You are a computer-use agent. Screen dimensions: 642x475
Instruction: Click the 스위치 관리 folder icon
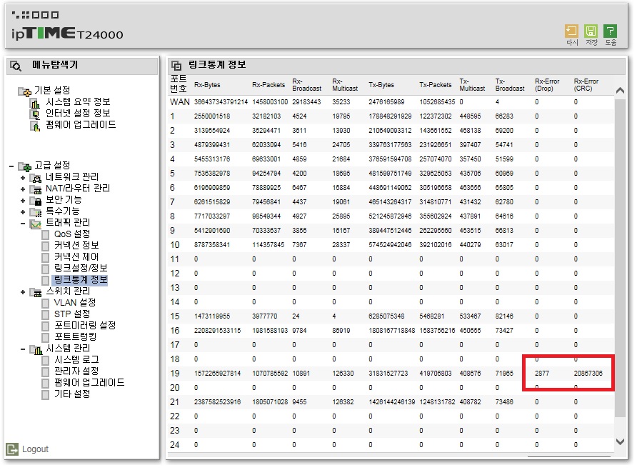[x=36, y=292]
